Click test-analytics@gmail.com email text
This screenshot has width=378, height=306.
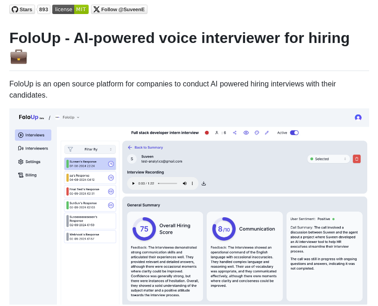tap(162, 161)
